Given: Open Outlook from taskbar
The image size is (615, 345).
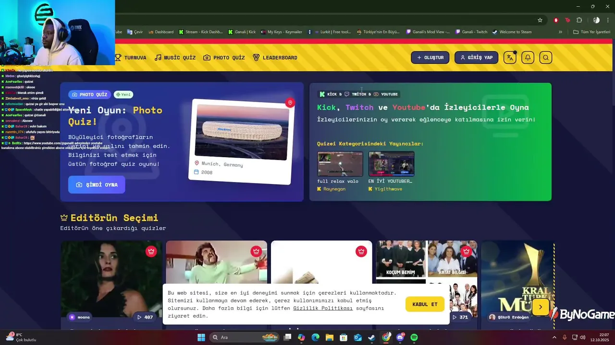Looking at the screenshot, I should (358, 337).
